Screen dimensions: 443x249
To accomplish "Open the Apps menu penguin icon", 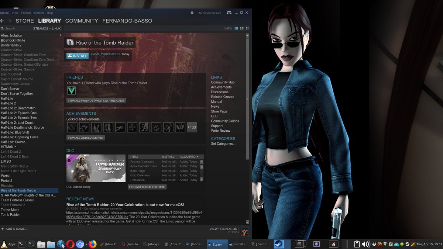I will [x=4, y=244].
